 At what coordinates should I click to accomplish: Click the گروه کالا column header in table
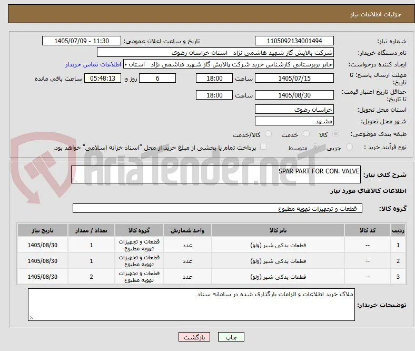click(139, 230)
